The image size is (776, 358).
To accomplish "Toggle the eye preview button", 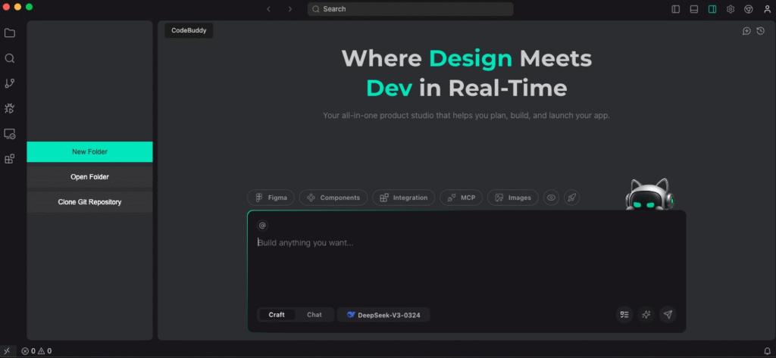I will click(552, 198).
